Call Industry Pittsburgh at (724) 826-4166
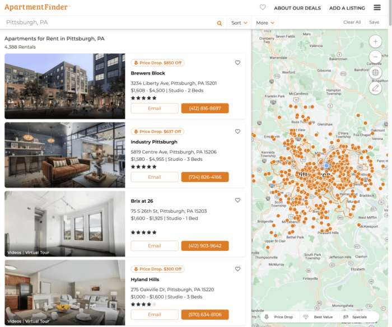This screenshot has height=327, width=392. (x=205, y=177)
